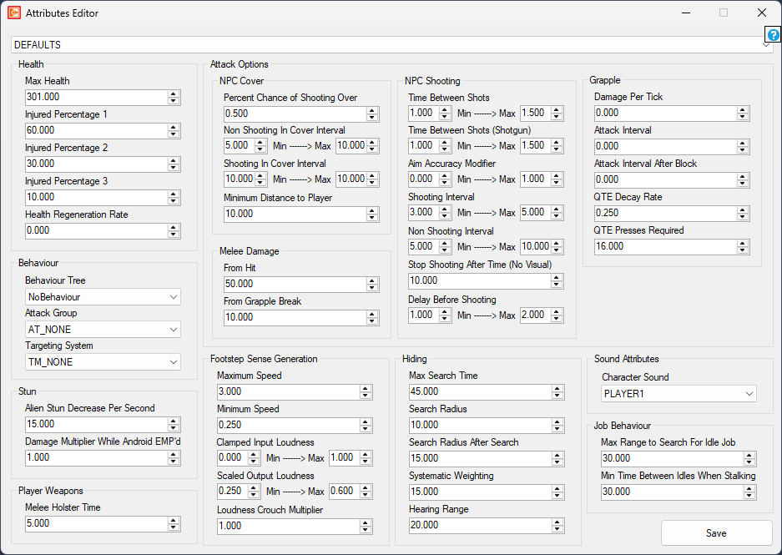The width and height of the screenshot is (782, 555).
Task: Increase Max Health using spinner arrows
Action: pos(174,94)
